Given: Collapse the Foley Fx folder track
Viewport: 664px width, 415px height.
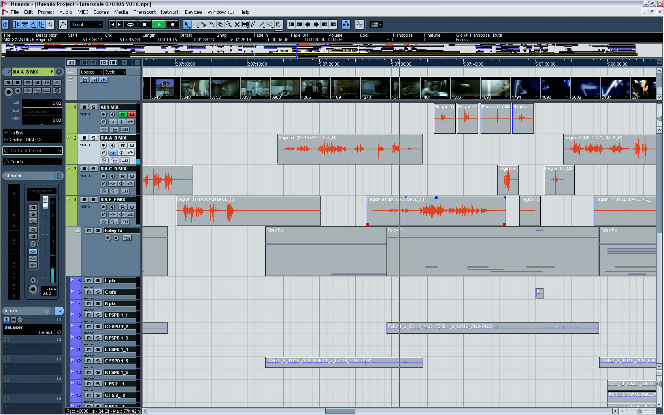Looking at the screenshot, I should pyautogui.click(x=77, y=230).
